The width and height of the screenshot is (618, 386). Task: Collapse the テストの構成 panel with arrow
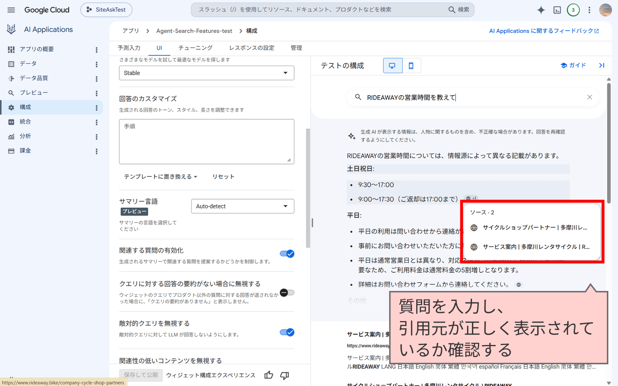(601, 65)
